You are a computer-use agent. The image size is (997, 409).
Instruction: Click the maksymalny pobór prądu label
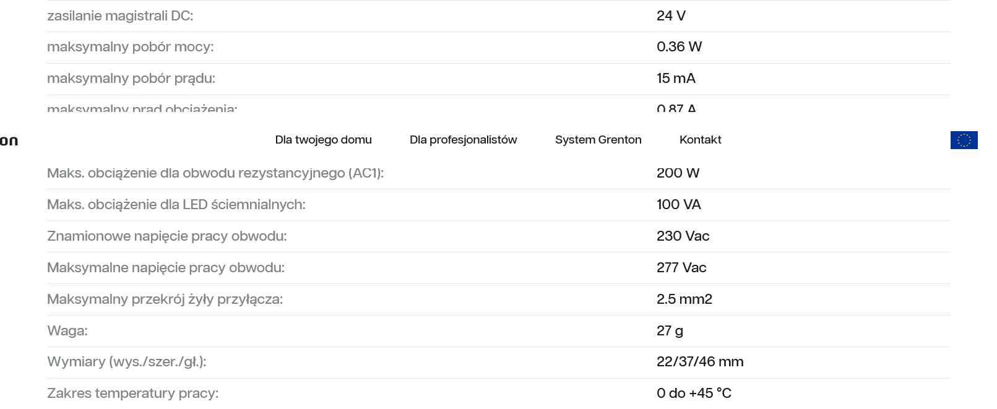(x=131, y=79)
